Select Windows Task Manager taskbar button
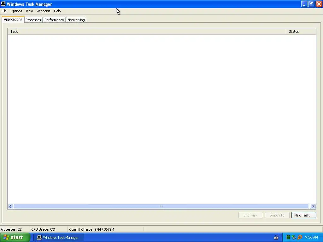Image resolution: width=323 pixels, height=242 pixels. point(58,238)
